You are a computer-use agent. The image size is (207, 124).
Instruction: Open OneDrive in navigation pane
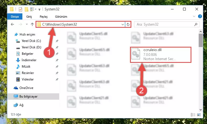tap(26, 88)
